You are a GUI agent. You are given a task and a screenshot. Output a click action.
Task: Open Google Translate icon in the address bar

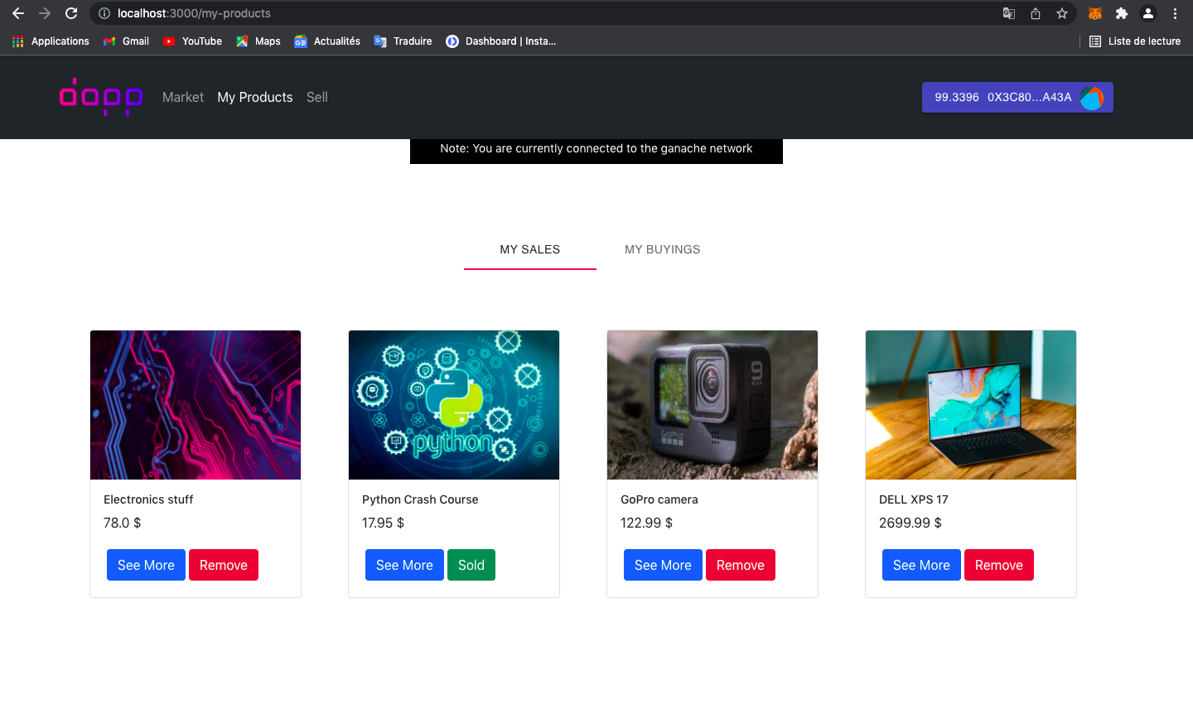pyautogui.click(x=1008, y=13)
